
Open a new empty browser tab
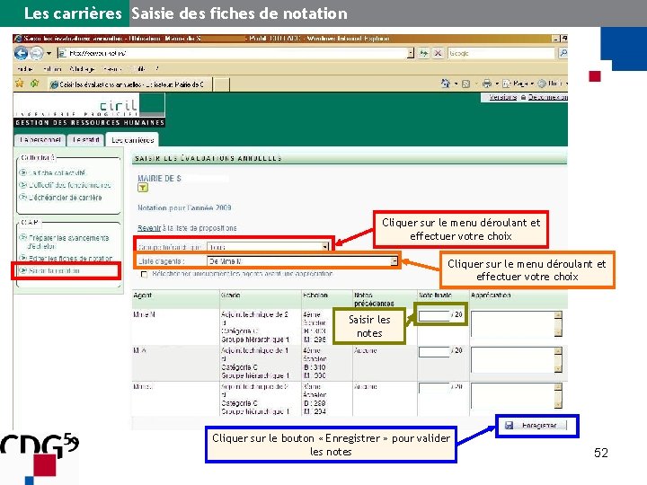(221, 84)
